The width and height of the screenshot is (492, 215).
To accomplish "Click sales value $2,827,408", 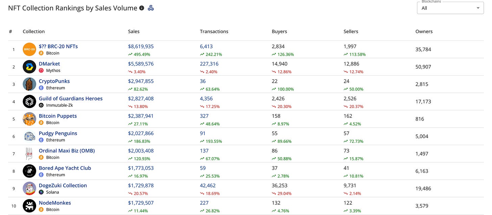I will pos(141,99).
